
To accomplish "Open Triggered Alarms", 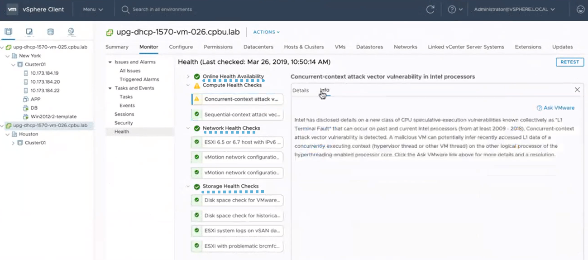I will 139,79.
